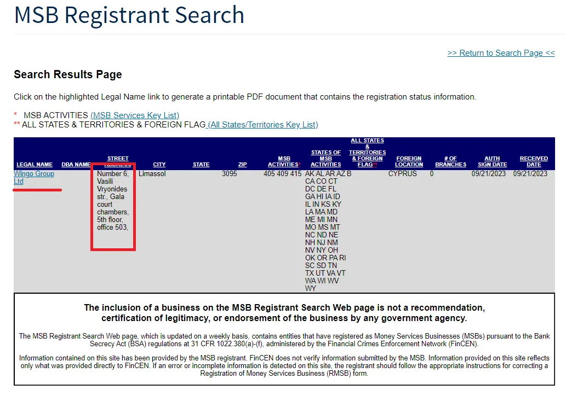
Task: Click States of MSB Activities header
Action: click(325, 159)
